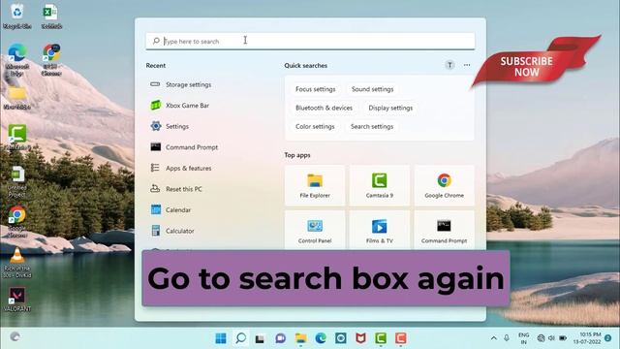620x349 pixels.
Task: Choose Bluetooth & devices quick search
Action: 324,108
